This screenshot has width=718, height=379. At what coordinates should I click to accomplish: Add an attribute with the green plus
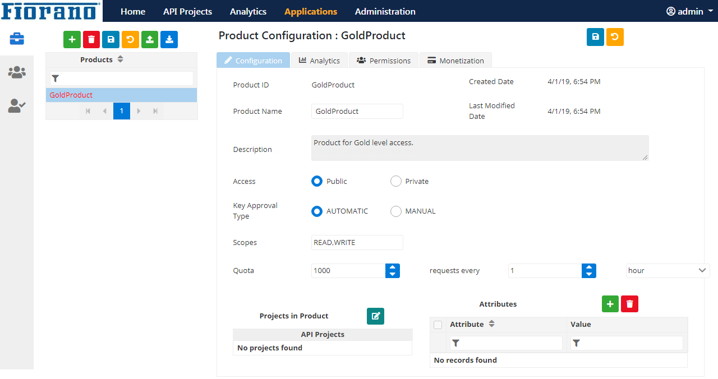pyautogui.click(x=610, y=304)
